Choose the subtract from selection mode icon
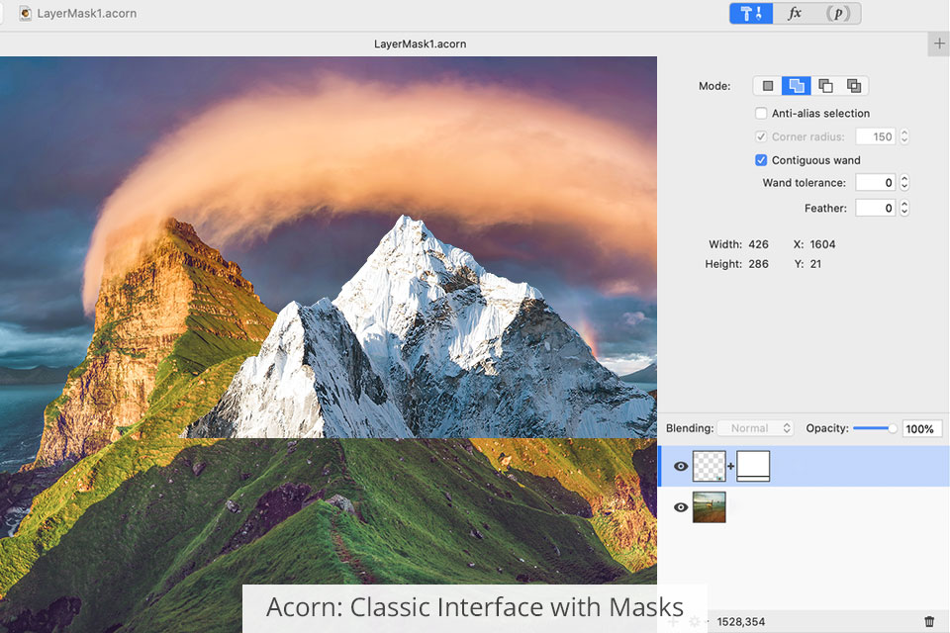 click(825, 86)
